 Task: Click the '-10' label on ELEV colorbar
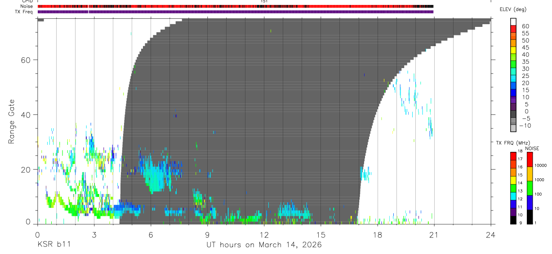(x=525, y=125)
